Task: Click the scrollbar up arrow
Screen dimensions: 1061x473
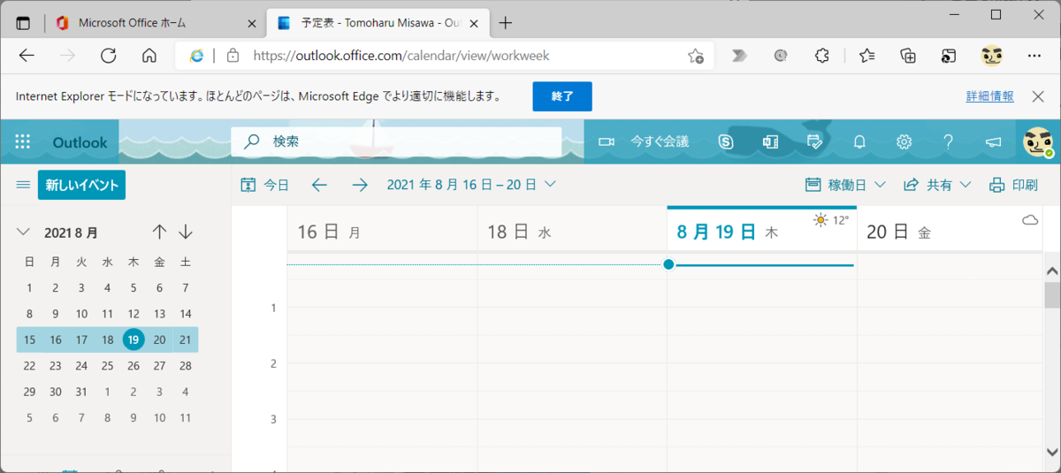Action: click(x=1052, y=270)
